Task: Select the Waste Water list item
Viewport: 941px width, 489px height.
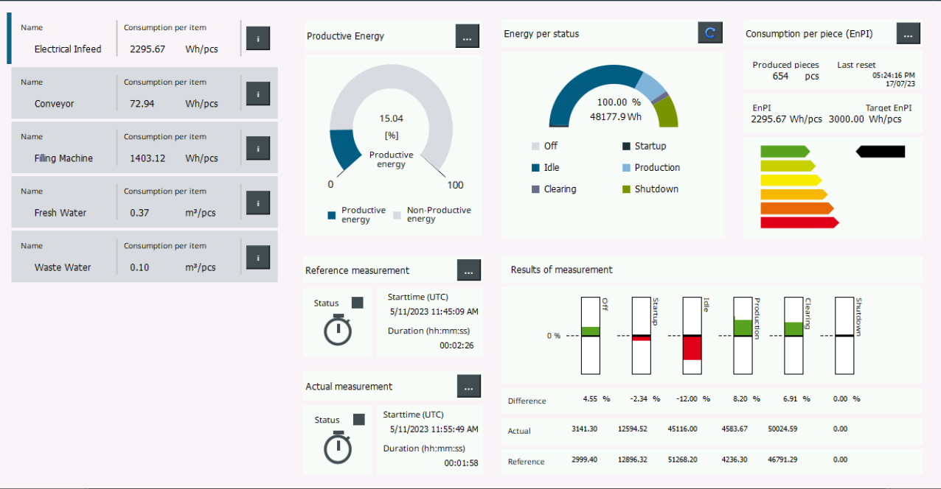Action: [145, 257]
